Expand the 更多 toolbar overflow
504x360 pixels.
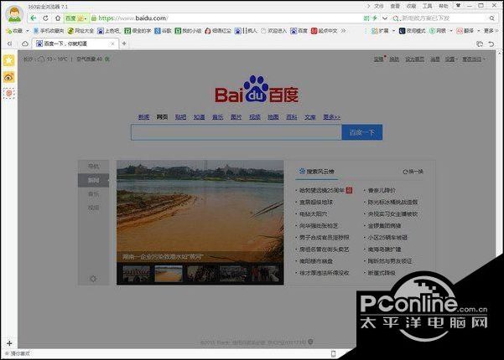491,31
